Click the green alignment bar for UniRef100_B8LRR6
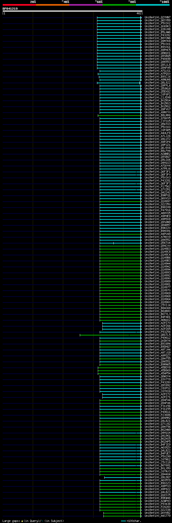The image size is (172, 523). (x=120, y=115)
